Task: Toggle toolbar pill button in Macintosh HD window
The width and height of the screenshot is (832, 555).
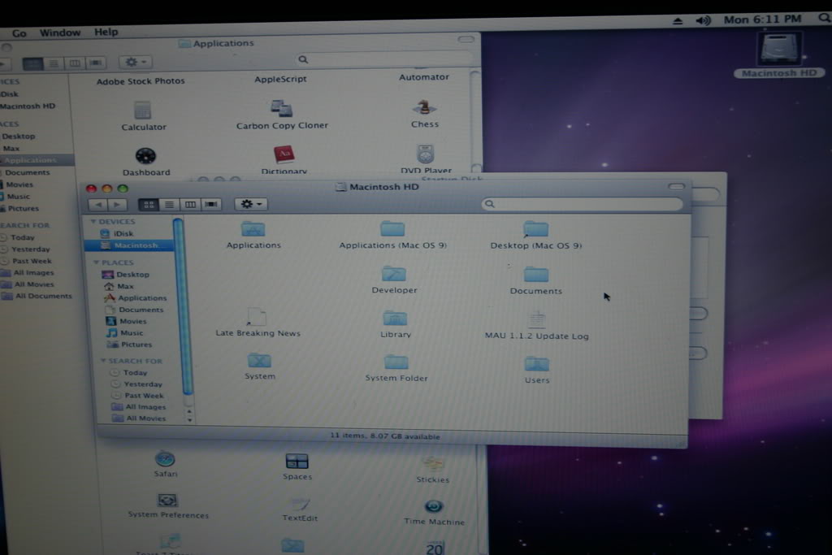Action: [677, 186]
